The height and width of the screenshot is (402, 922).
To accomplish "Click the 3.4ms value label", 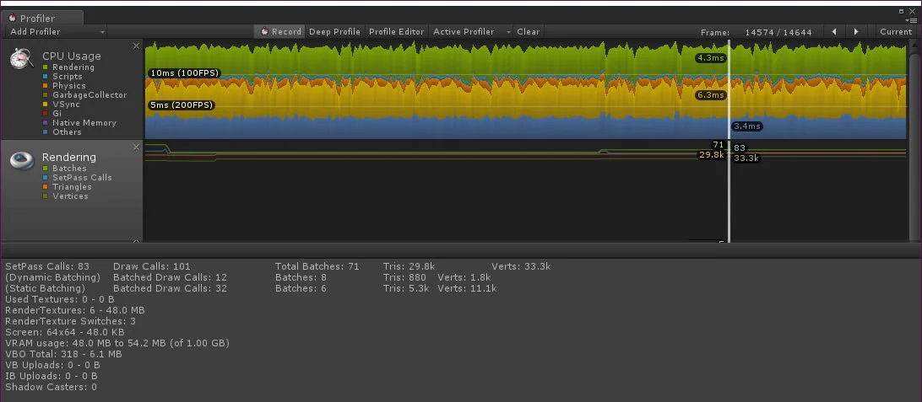I will click(747, 126).
